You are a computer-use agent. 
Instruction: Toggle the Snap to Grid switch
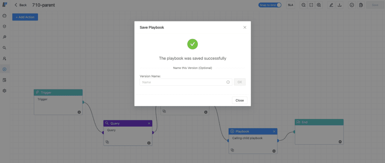tap(270, 5)
